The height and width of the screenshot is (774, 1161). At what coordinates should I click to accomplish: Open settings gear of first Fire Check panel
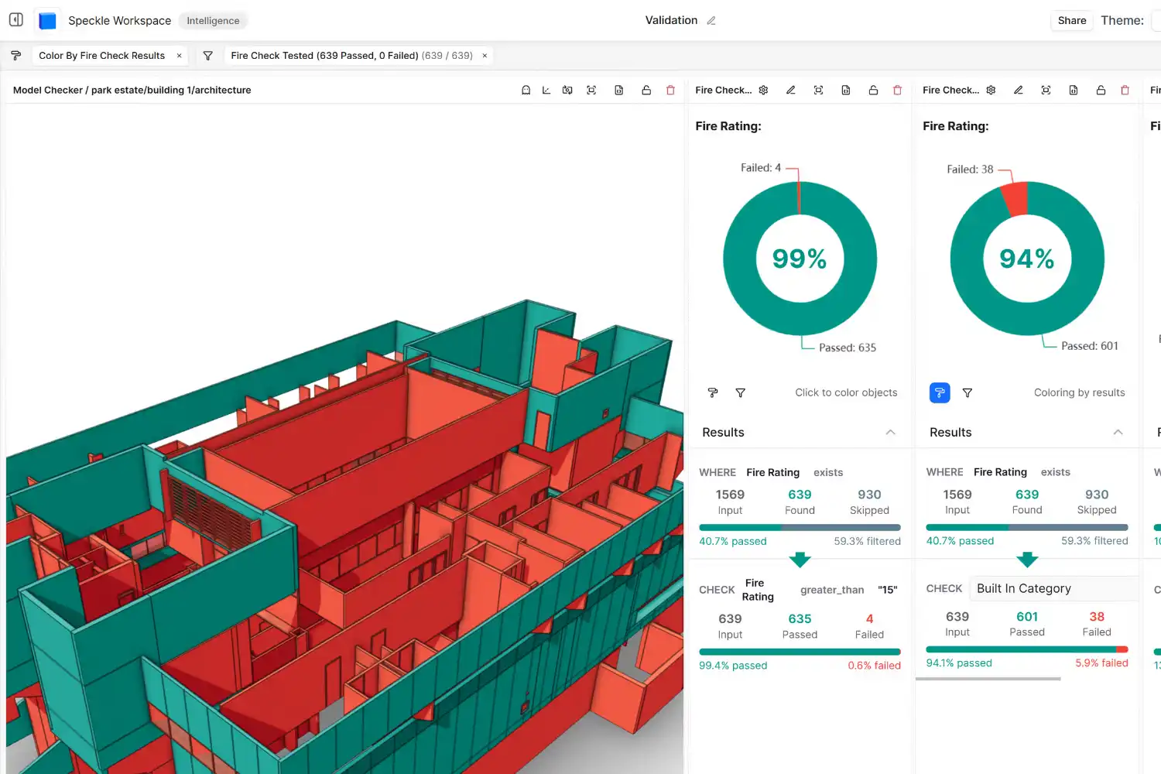pyautogui.click(x=763, y=91)
